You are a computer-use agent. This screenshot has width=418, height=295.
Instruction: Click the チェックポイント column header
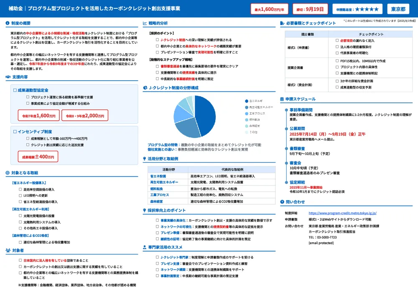point(371,34)
